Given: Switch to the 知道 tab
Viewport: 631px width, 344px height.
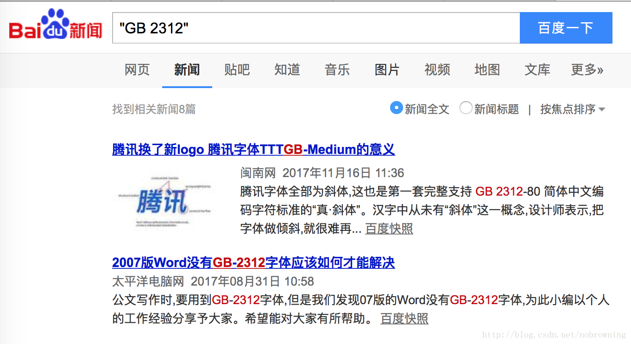Looking at the screenshot, I should pyautogui.click(x=287, y=70).
